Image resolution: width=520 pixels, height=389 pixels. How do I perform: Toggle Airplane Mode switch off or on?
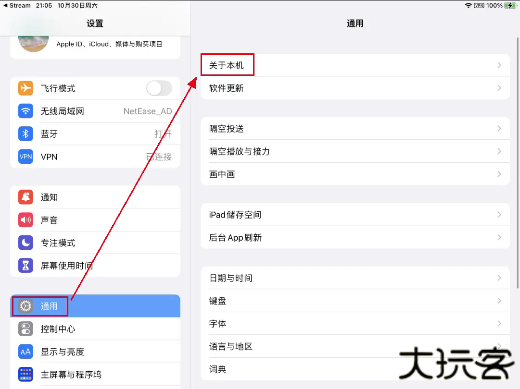(x=159, y=88)
